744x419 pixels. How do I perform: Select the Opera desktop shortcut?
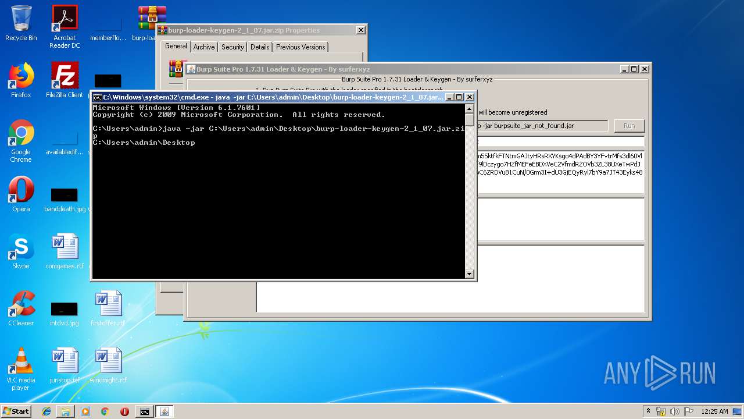(21, 195)
